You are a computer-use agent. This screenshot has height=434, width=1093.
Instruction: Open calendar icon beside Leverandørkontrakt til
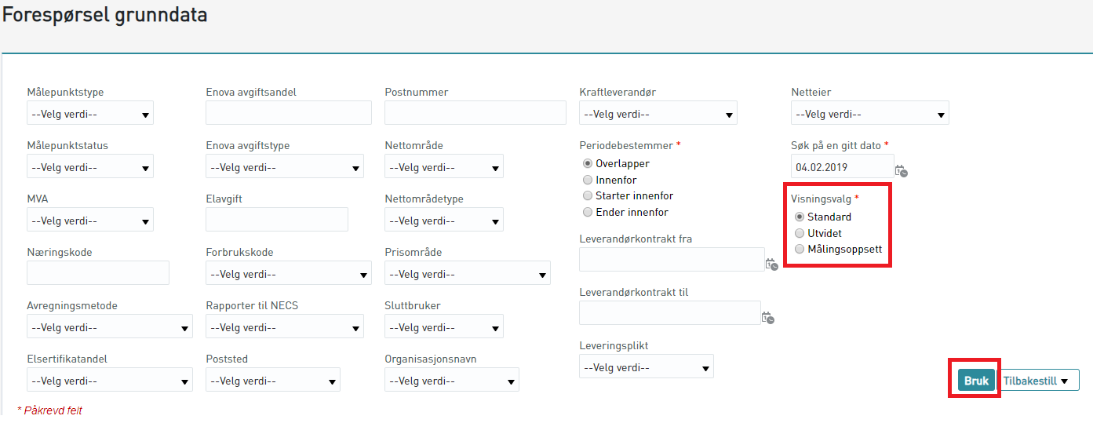[x=768, y=317]
